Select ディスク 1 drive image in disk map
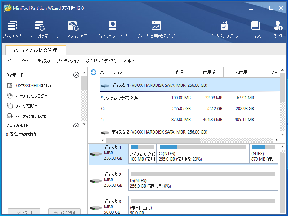This screenshot has width=288, height=216. coord(96,154)
